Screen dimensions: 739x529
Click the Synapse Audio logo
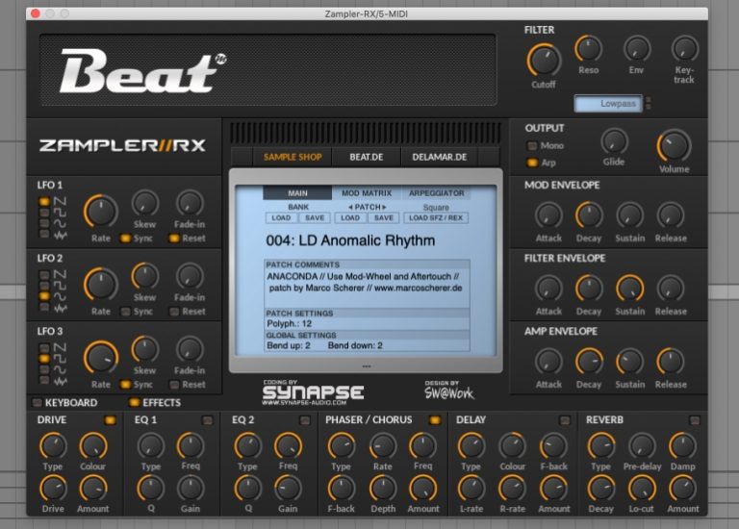click(x=313, y=392)
